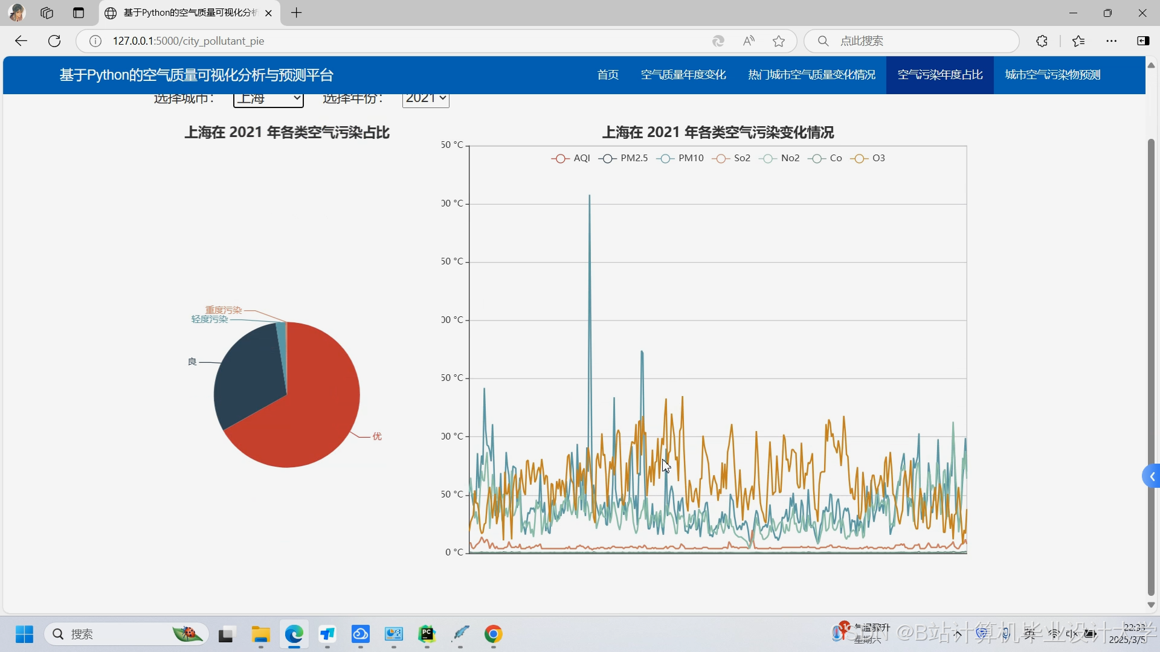This screenshot has height=652, width=1160.
Task: Add page to favorites star icon
Action: 779,41
